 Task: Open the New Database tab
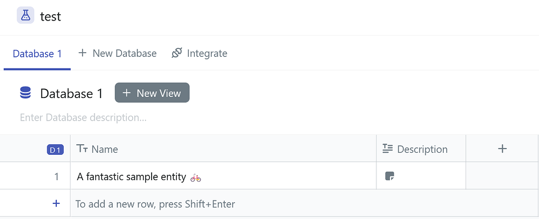(x=117, y=53)
